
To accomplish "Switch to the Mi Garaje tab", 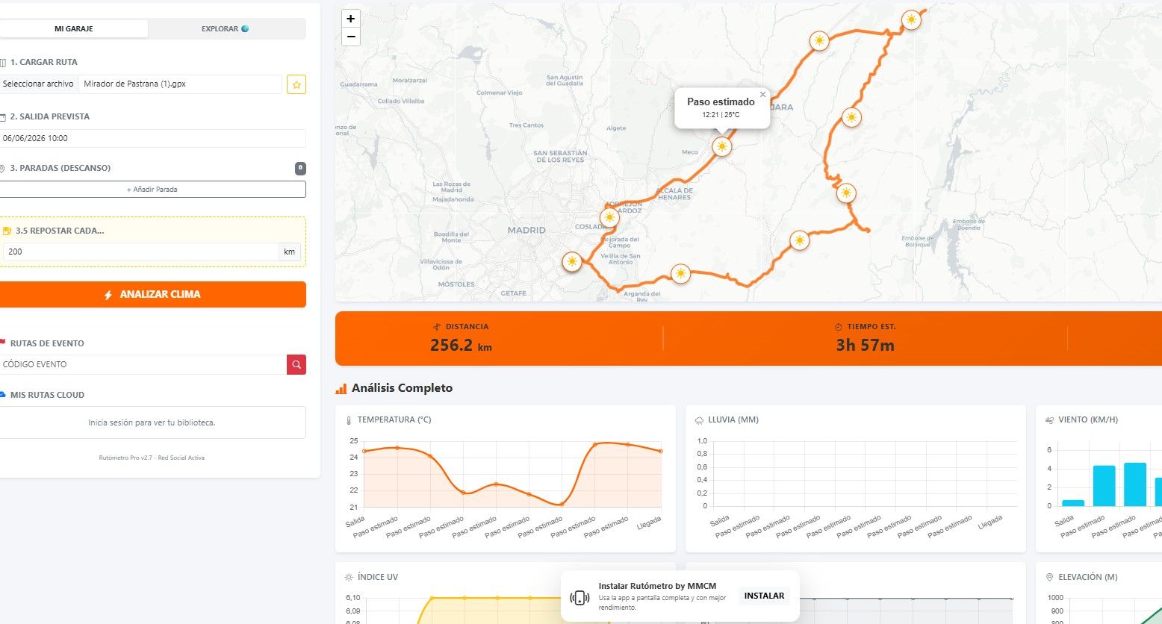I will tap(74, 28).
